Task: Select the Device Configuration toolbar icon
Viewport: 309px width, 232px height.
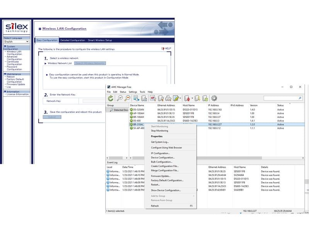Action: [161, 98]
